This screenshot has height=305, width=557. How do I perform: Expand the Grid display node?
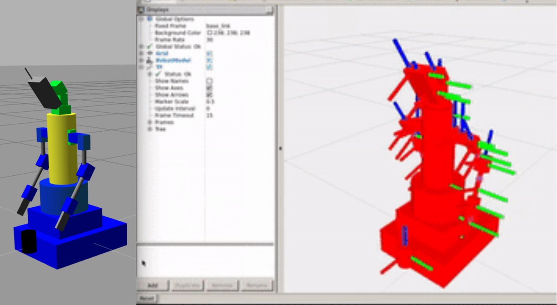[142, 53]
